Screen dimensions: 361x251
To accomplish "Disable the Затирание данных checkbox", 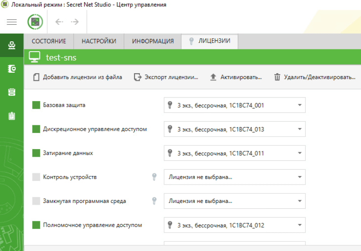I will (x=36, y=153).
